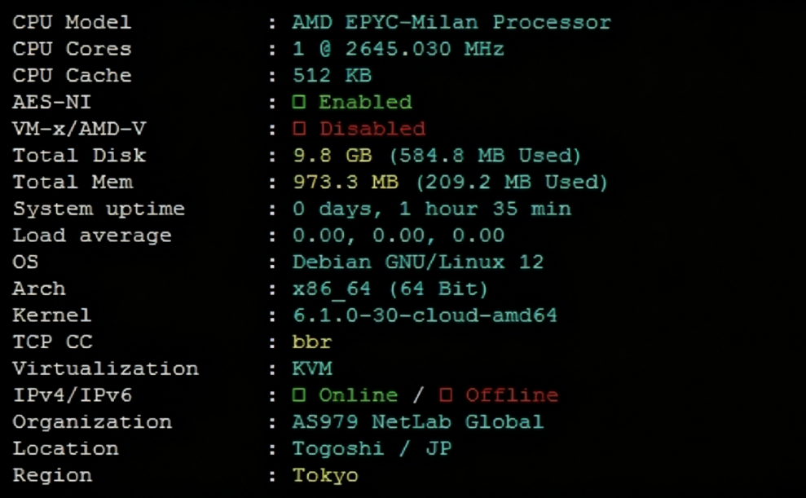Image resolution: width=806 pixels, height=498 pixels.
Task: Click the red Disabled text
Action: pos(372,129)
